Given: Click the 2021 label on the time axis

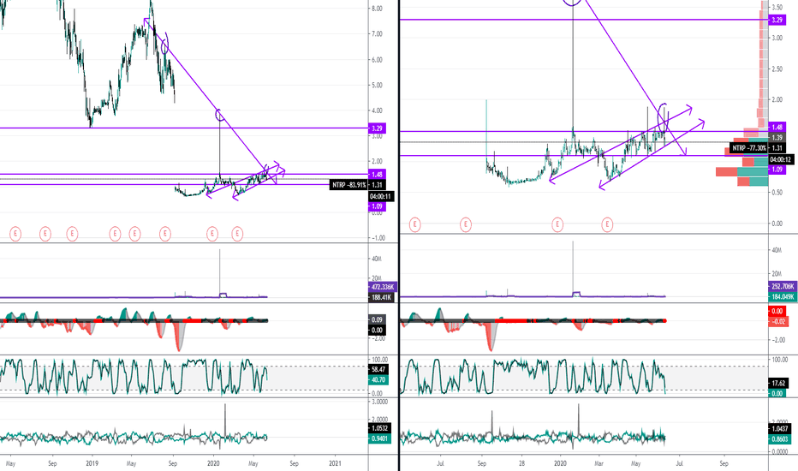Looking at the screenshot, I should point(335,464).
